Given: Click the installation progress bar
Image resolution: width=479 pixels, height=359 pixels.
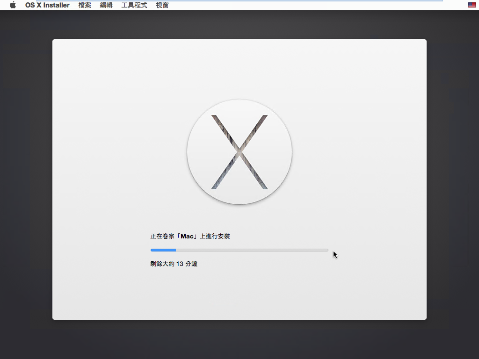Looking at the screenshot, I should [239, 250].
